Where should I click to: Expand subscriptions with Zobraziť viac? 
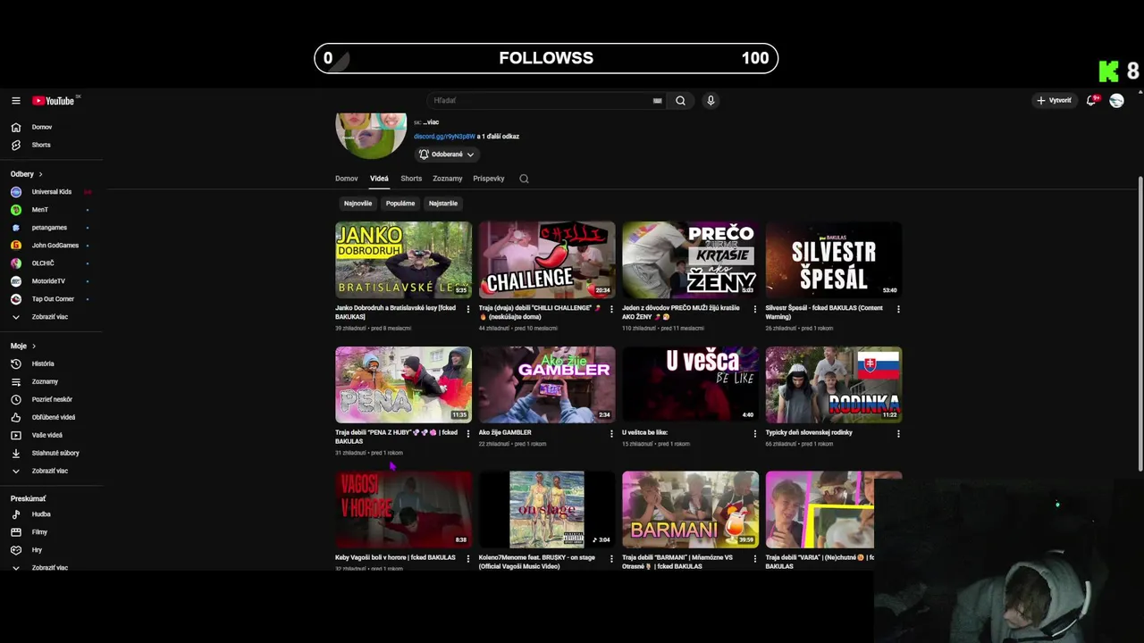click(52, 317)
